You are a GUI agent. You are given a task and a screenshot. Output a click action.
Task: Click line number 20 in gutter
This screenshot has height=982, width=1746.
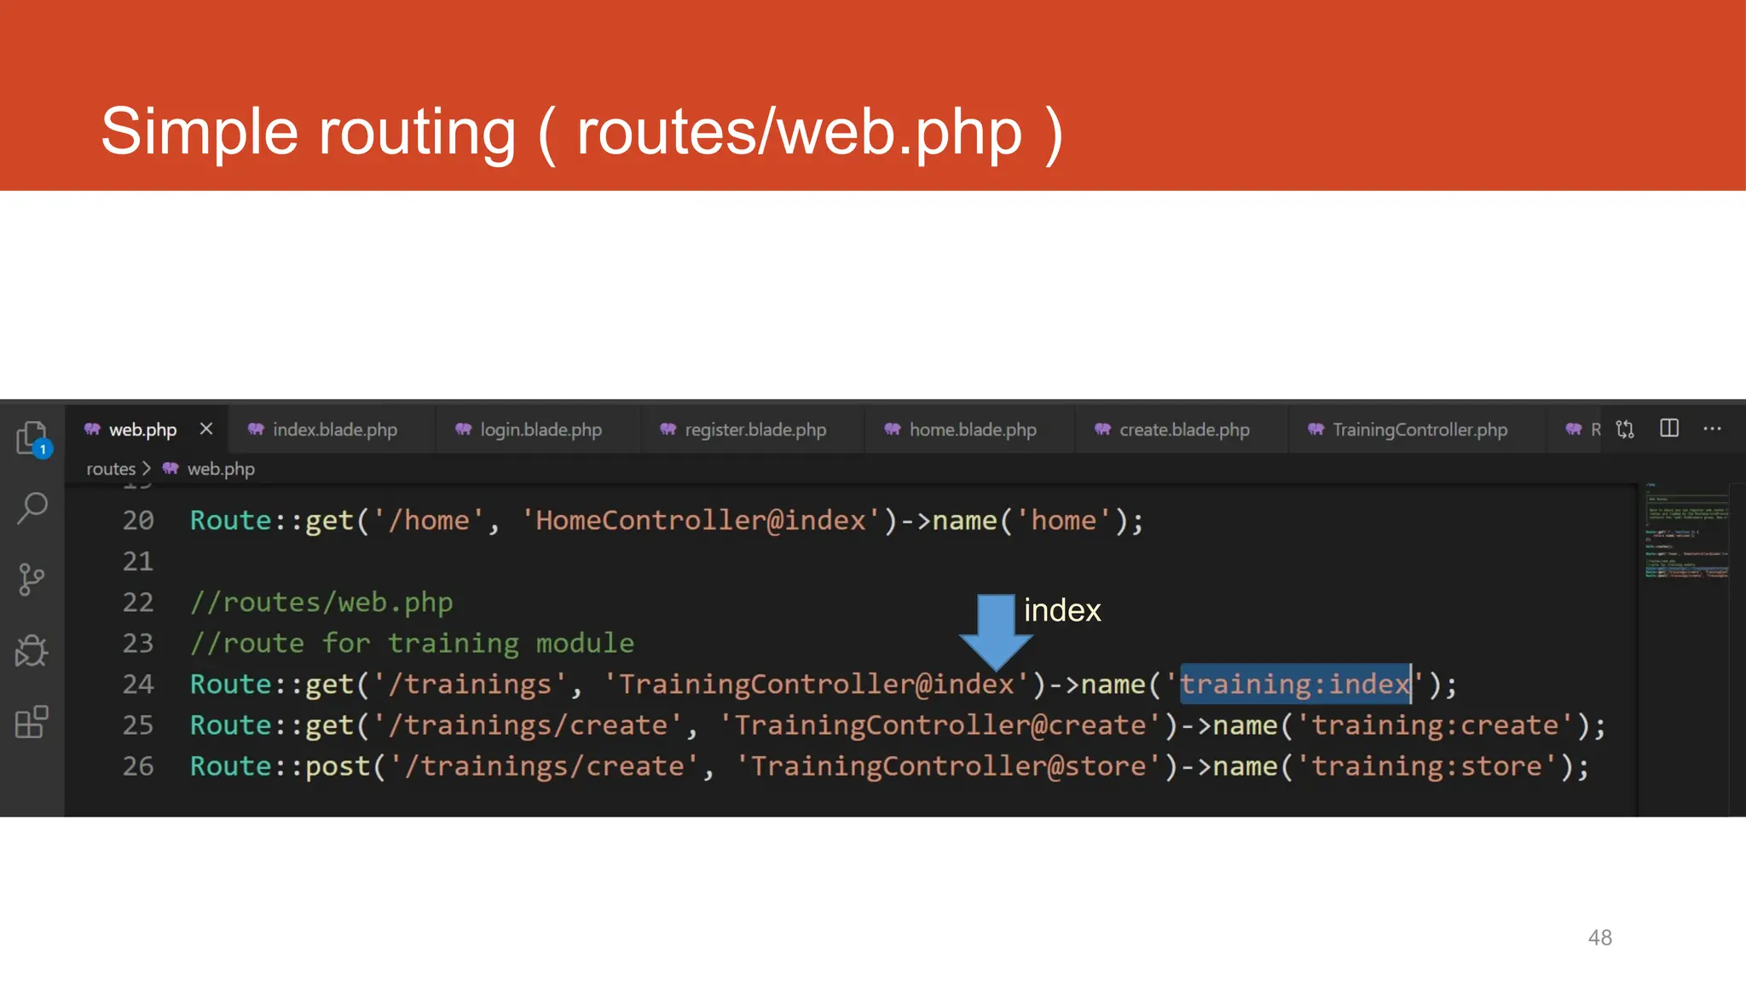tap(138, 520)
